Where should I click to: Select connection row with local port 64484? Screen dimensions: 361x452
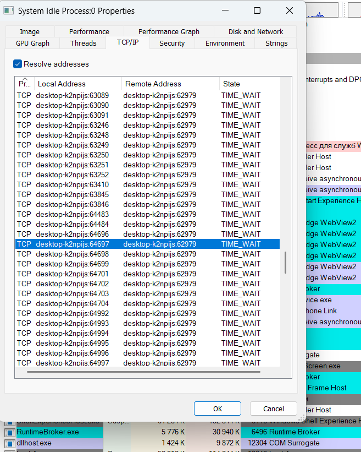point(148,224)
